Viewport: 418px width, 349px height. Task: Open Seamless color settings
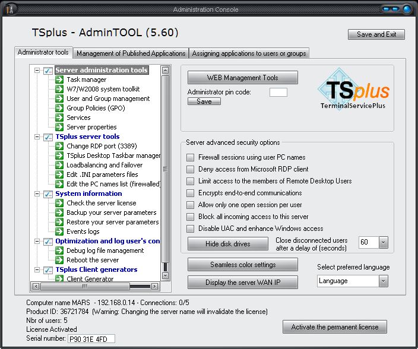point(243,265)
